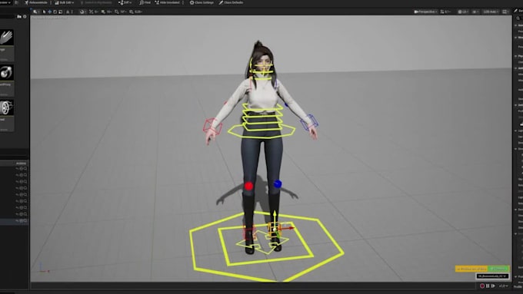Click the yellow warning badge in viewport

(471, 269)
